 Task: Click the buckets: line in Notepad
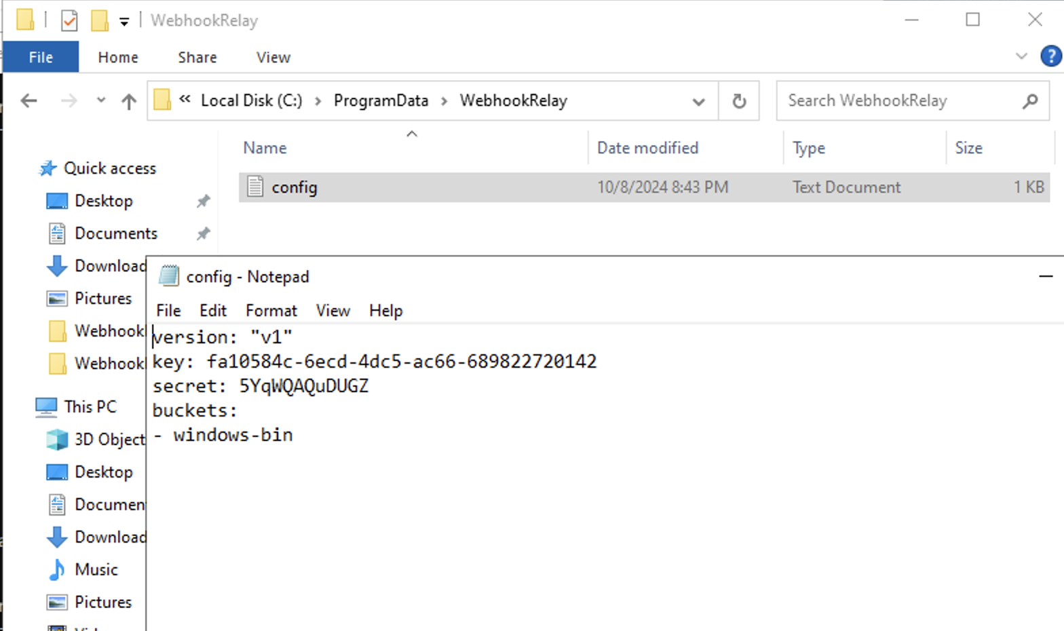(x=195, y=410)
